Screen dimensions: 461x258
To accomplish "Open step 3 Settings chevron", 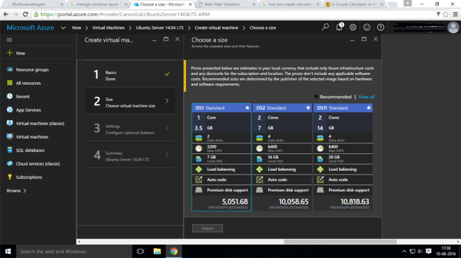I will tap(167, 127).
